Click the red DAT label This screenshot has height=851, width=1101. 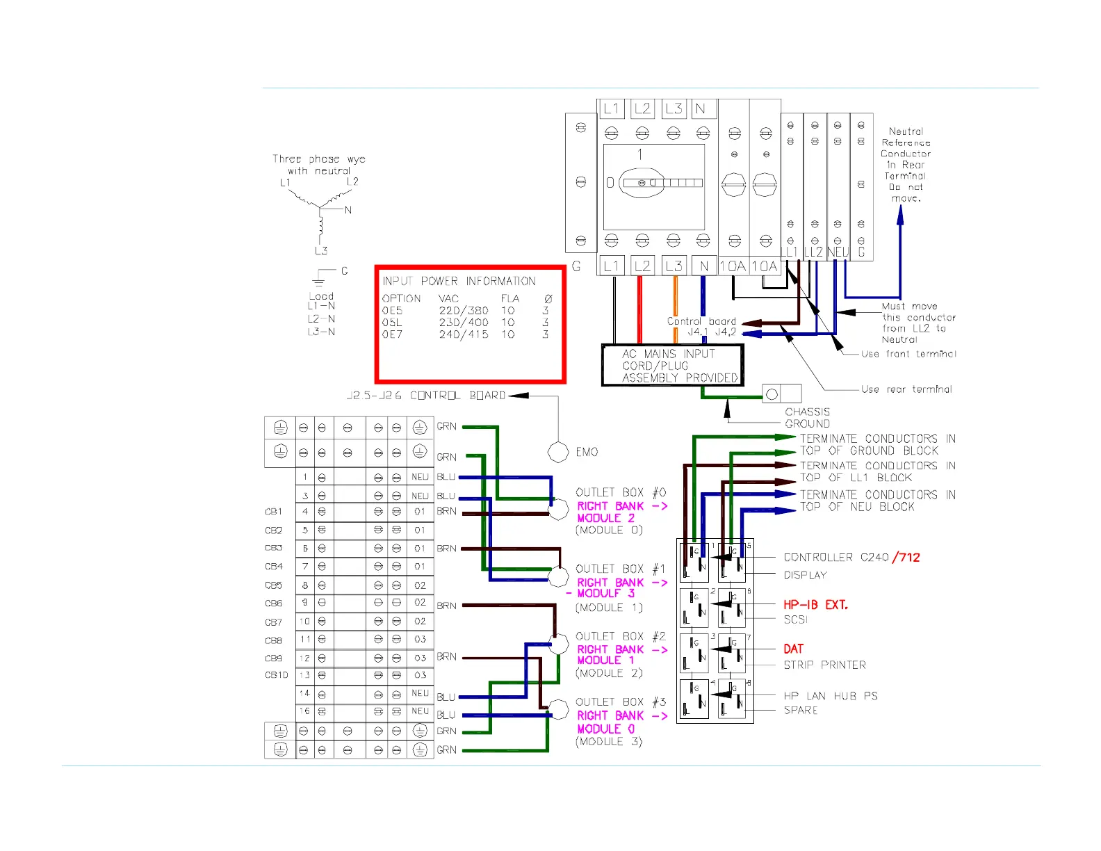pyautogui.click(x=794, y=649)
